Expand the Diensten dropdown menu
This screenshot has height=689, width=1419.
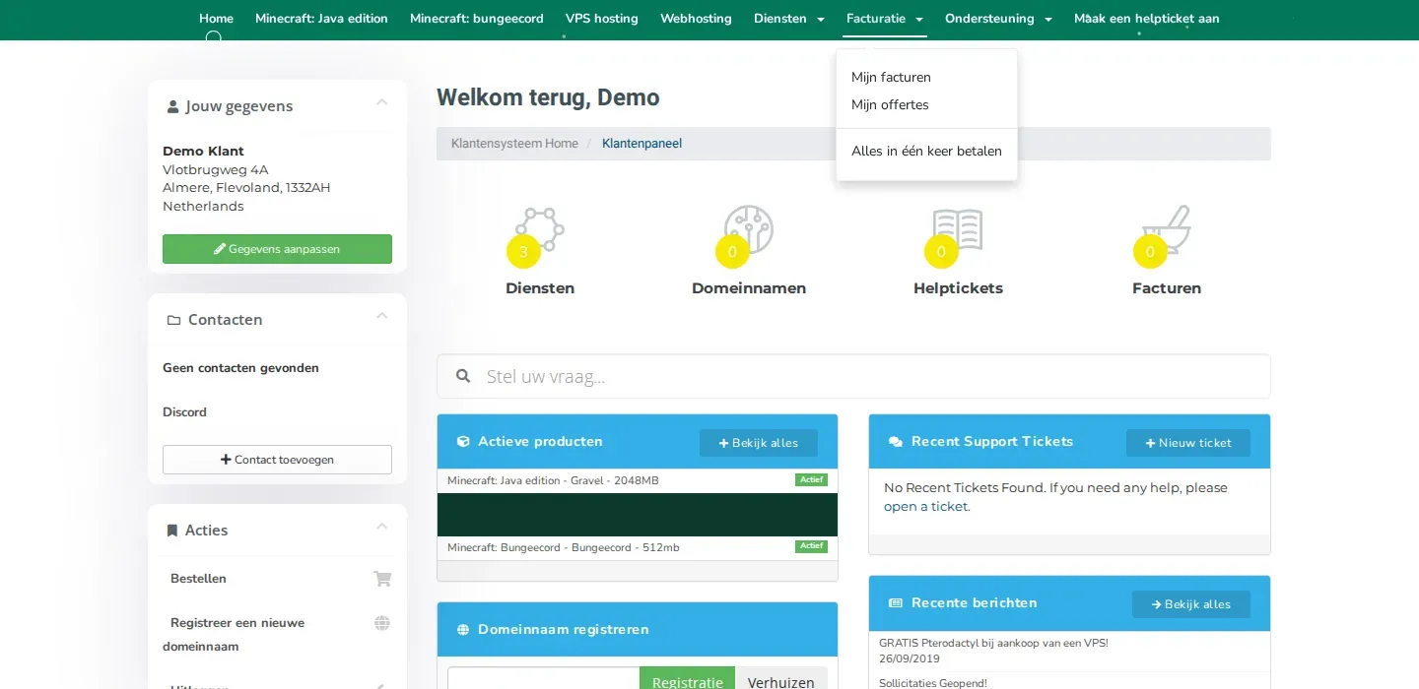click(789, 19)
